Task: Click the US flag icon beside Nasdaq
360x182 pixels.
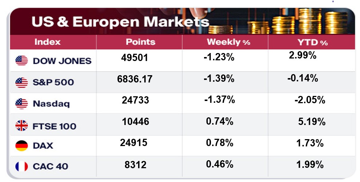Action: click(21, 104)
